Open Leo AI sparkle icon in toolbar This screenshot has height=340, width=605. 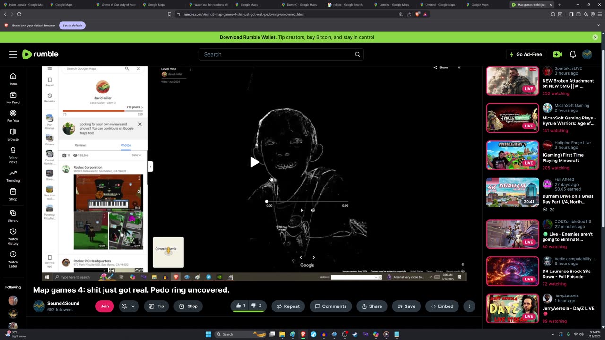(585, 14)
